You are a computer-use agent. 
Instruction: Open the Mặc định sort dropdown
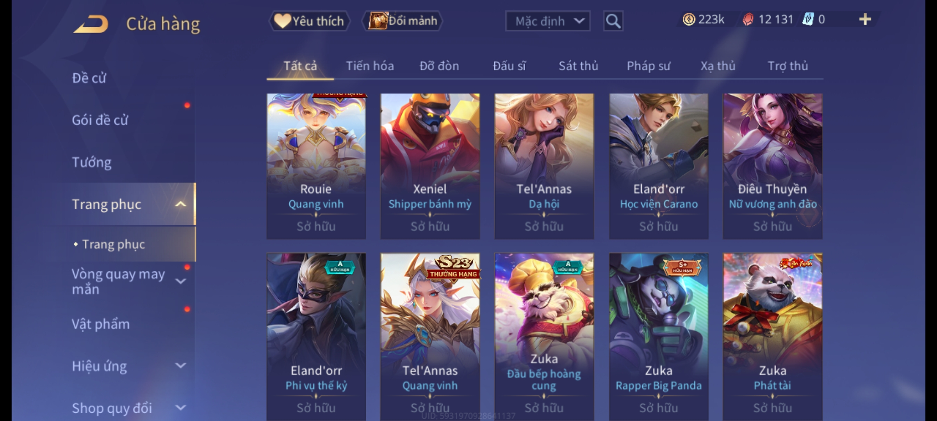coord(548,21)
